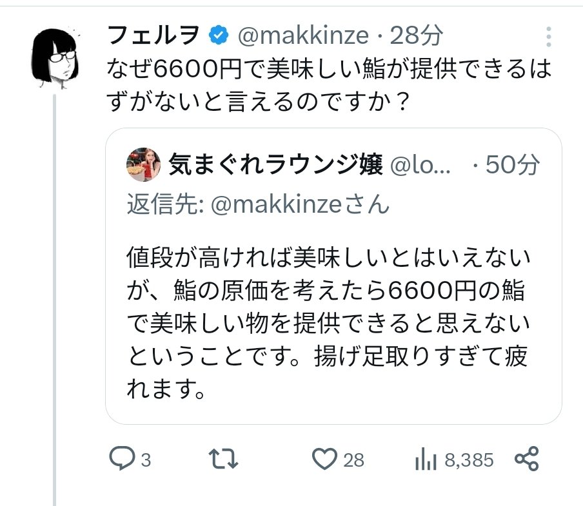Open view analytics bar chart icon
This screenshot has height=506, width=583.
pyautogui.click(x=426, y=459)
